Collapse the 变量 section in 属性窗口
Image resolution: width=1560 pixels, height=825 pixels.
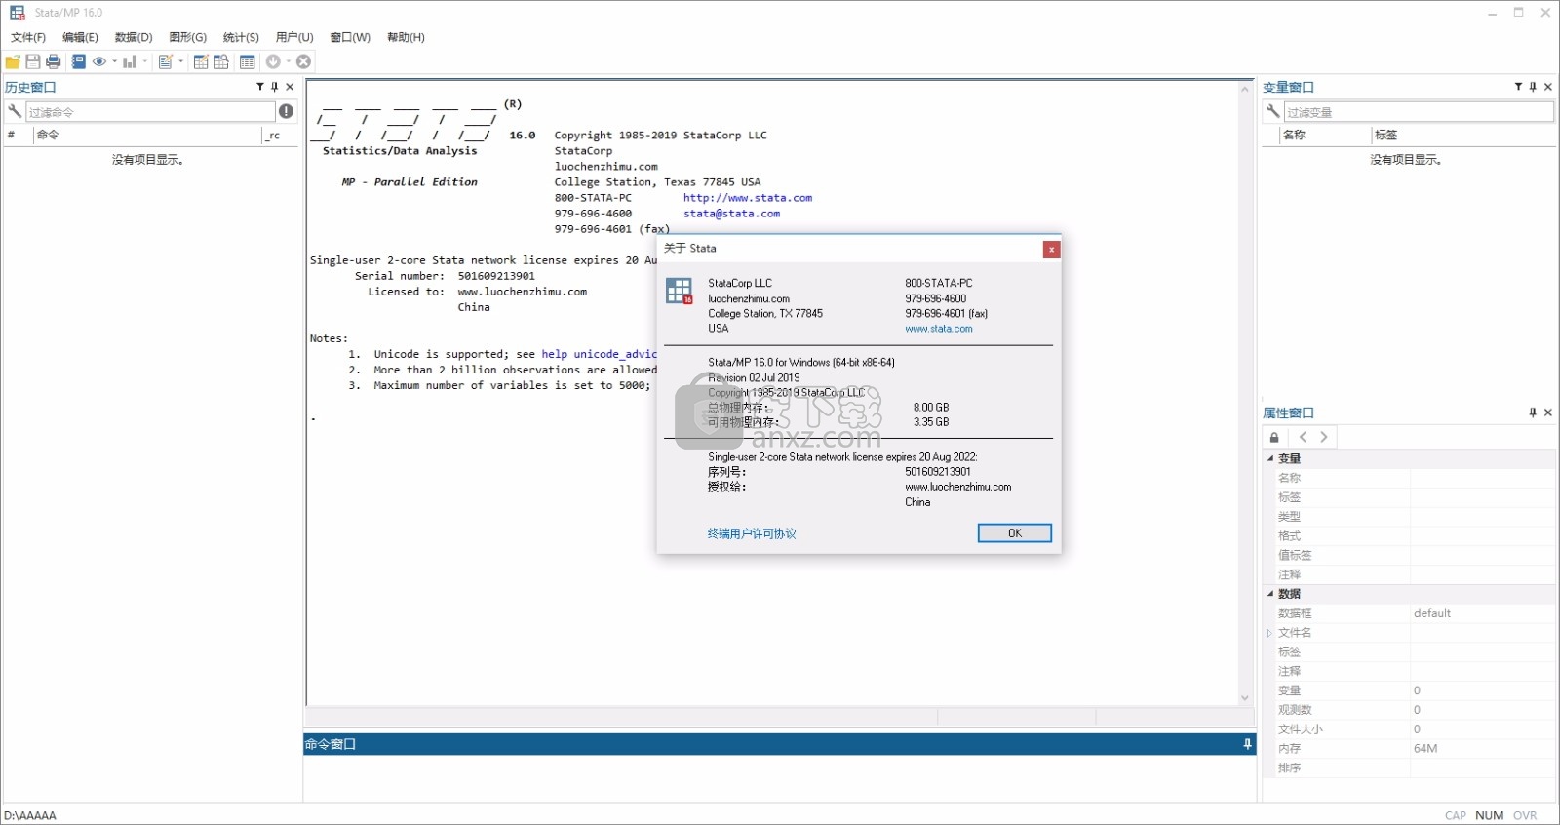tap(1270, 458)
